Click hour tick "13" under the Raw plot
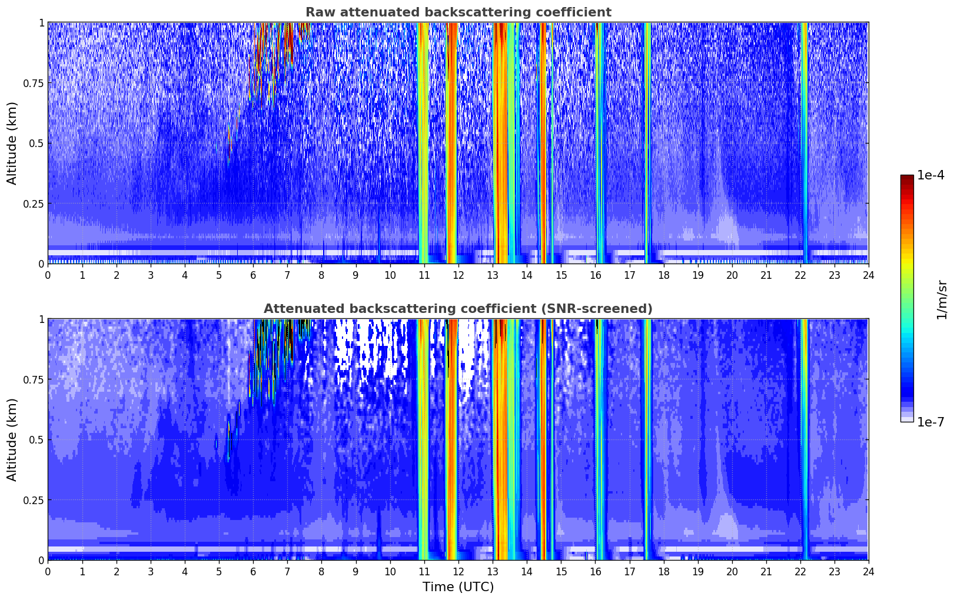Screen dimensions: 954x600 tap(493, 275)
